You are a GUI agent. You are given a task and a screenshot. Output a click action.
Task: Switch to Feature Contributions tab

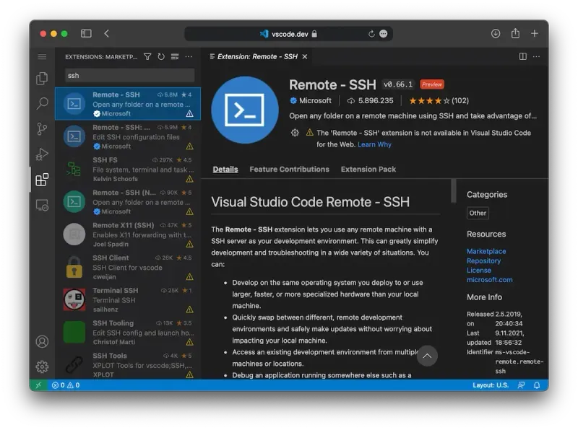[x=290, y=170]
